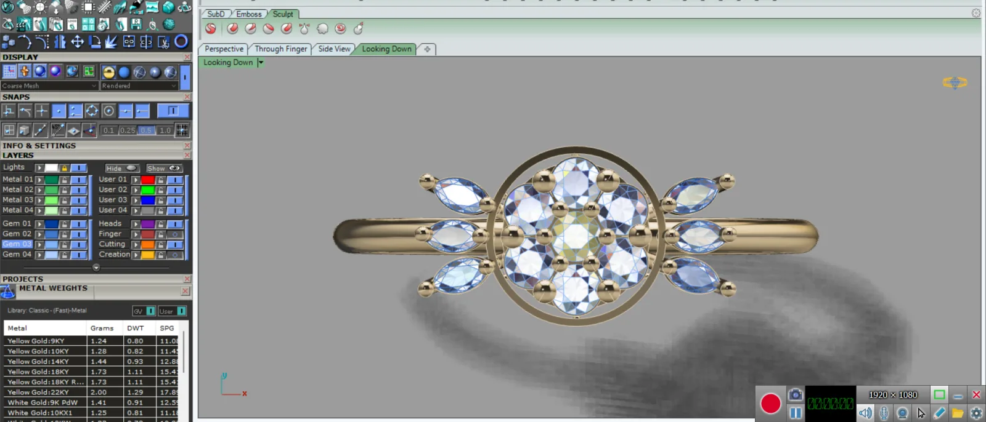Image resolution: width=986 pixels, height=422 pixels.
Task: Click the move arrows tool icon
Action: 78,42
